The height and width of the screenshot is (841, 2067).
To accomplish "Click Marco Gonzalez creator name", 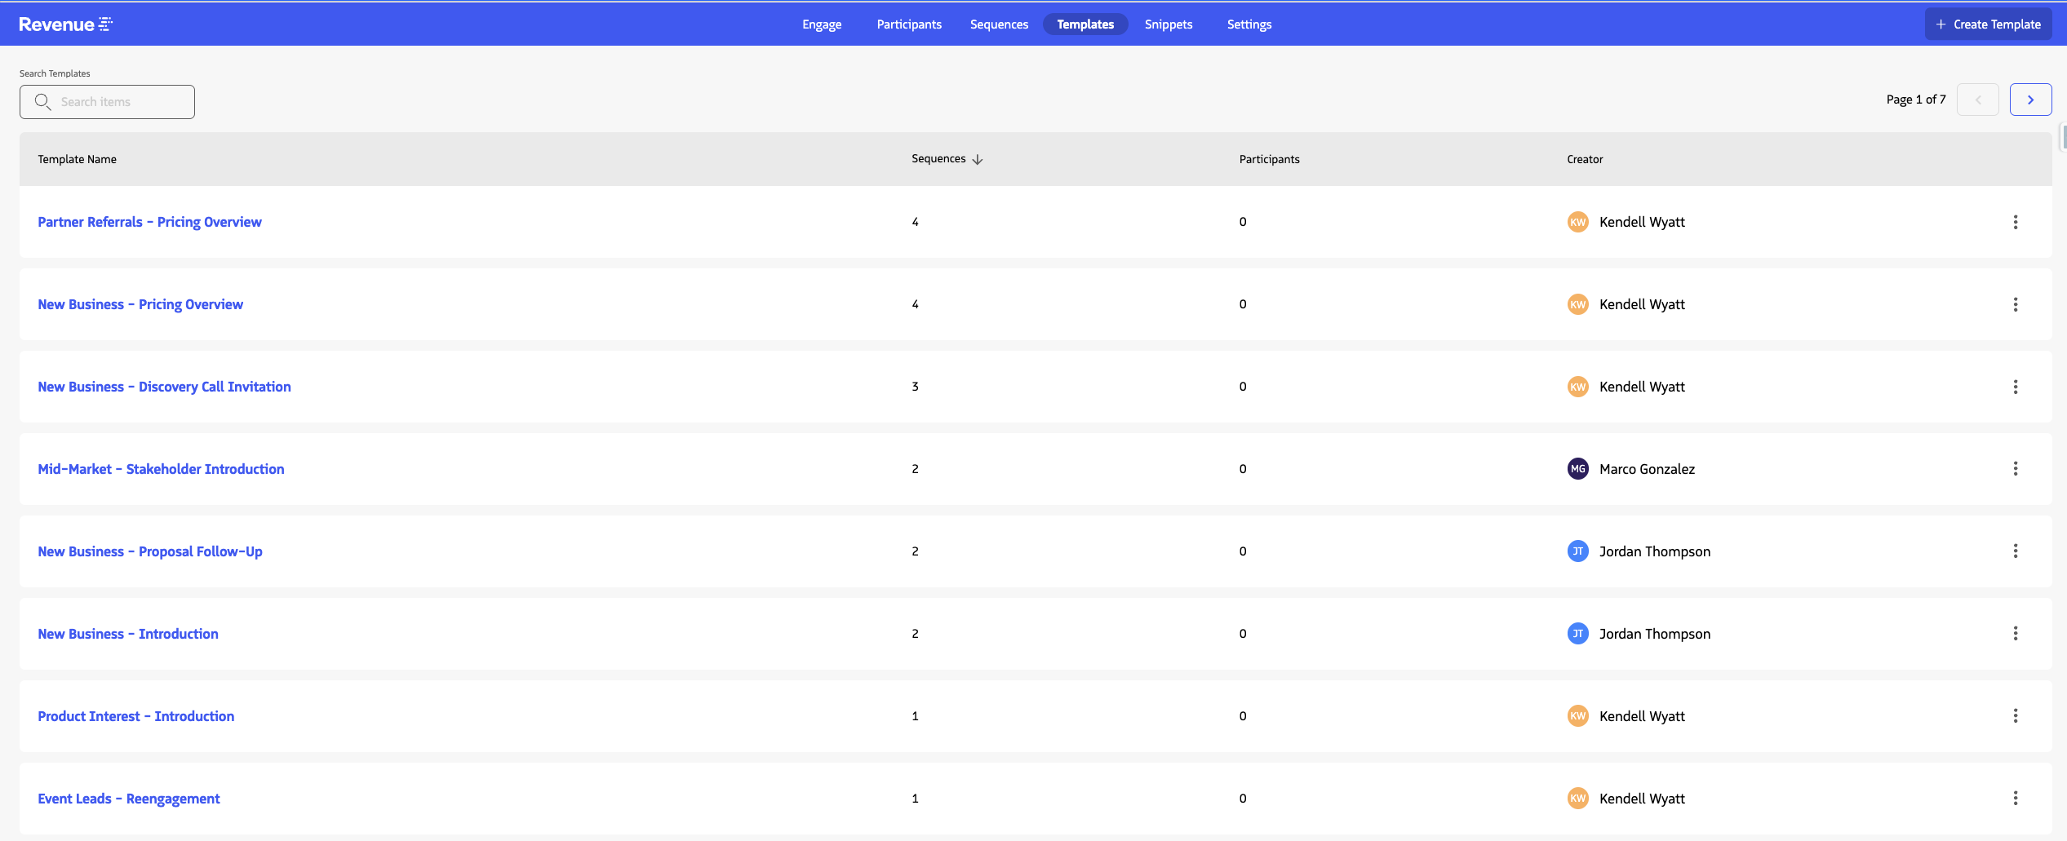I will 1647,469.
